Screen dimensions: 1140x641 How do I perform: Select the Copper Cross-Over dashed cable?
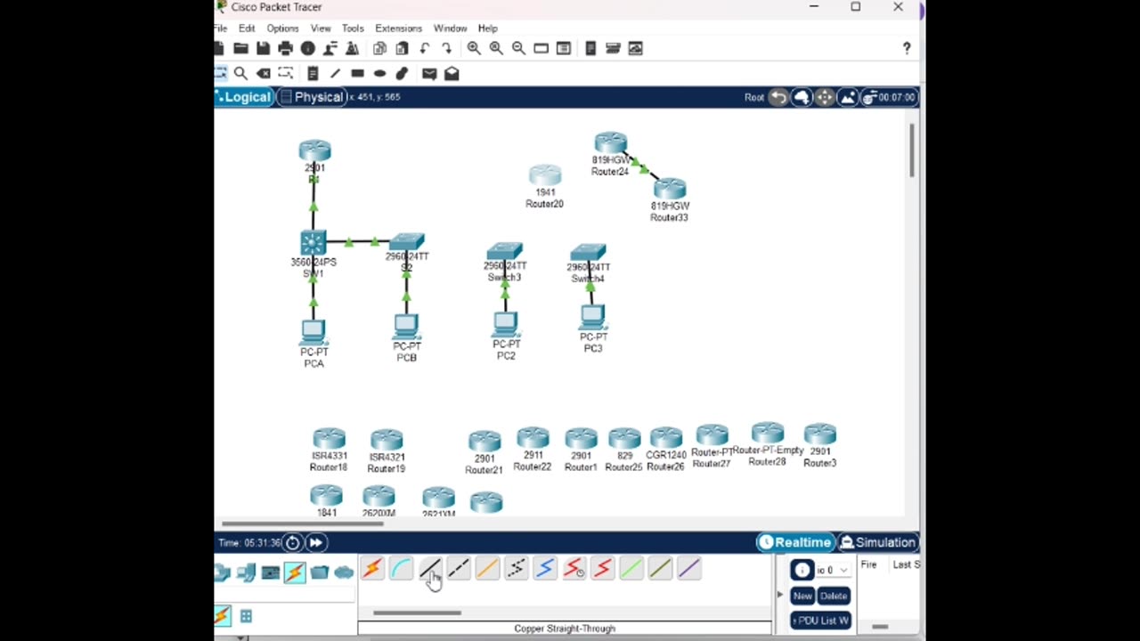(x=459, y=568)
